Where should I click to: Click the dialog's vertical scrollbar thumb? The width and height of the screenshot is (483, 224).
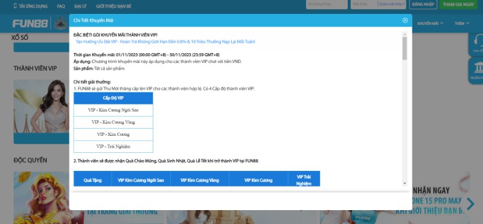click(405, 48)
